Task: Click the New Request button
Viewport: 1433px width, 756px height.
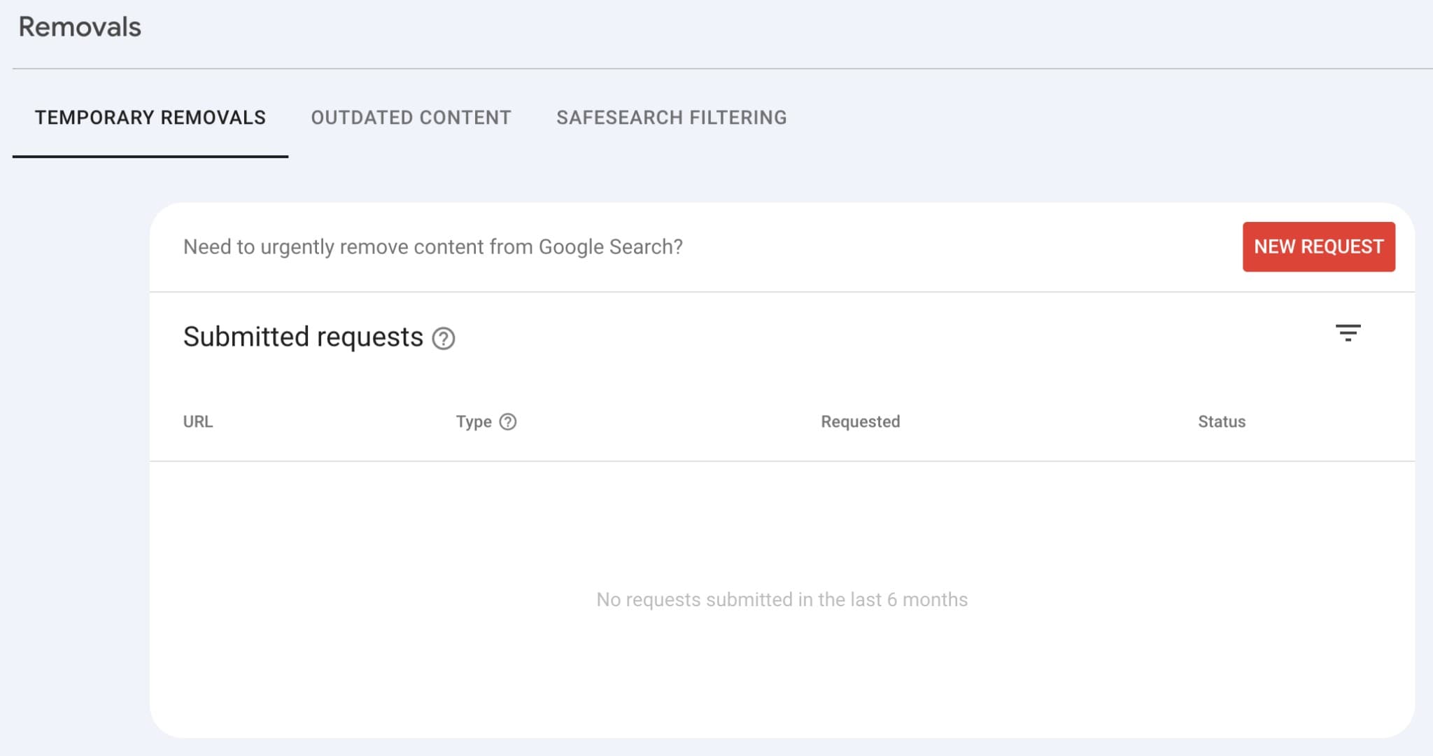Action: pos(1318,246)
